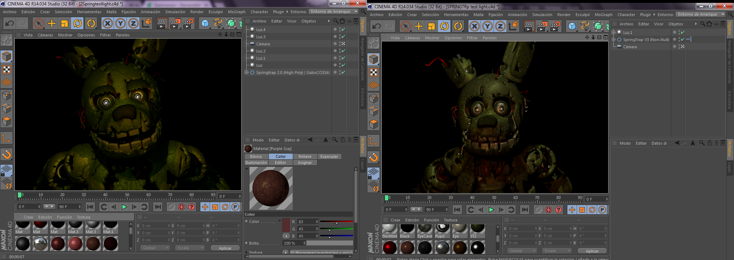Click Make Editable icon in left window sidebar

coord(6,40)
